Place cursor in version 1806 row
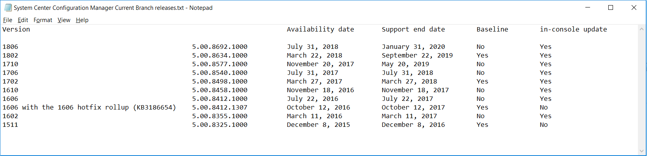647x156 pixels. pyautogui.click(x=10, y=47)
